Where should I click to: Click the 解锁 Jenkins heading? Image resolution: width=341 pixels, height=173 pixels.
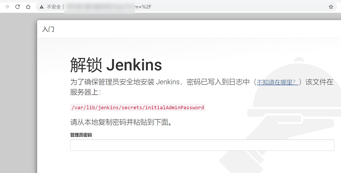[116, 65]
